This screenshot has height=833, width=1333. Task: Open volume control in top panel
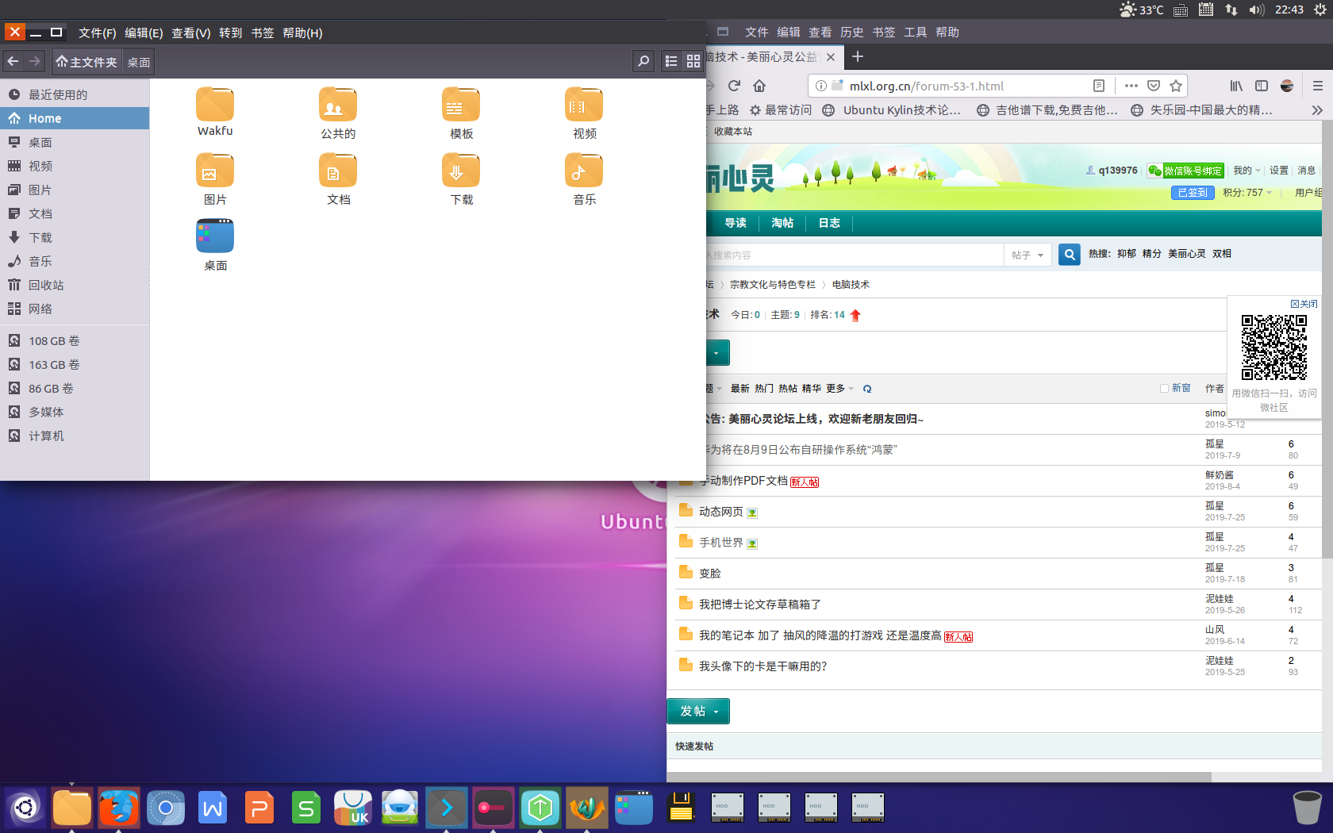[1256, 10]
